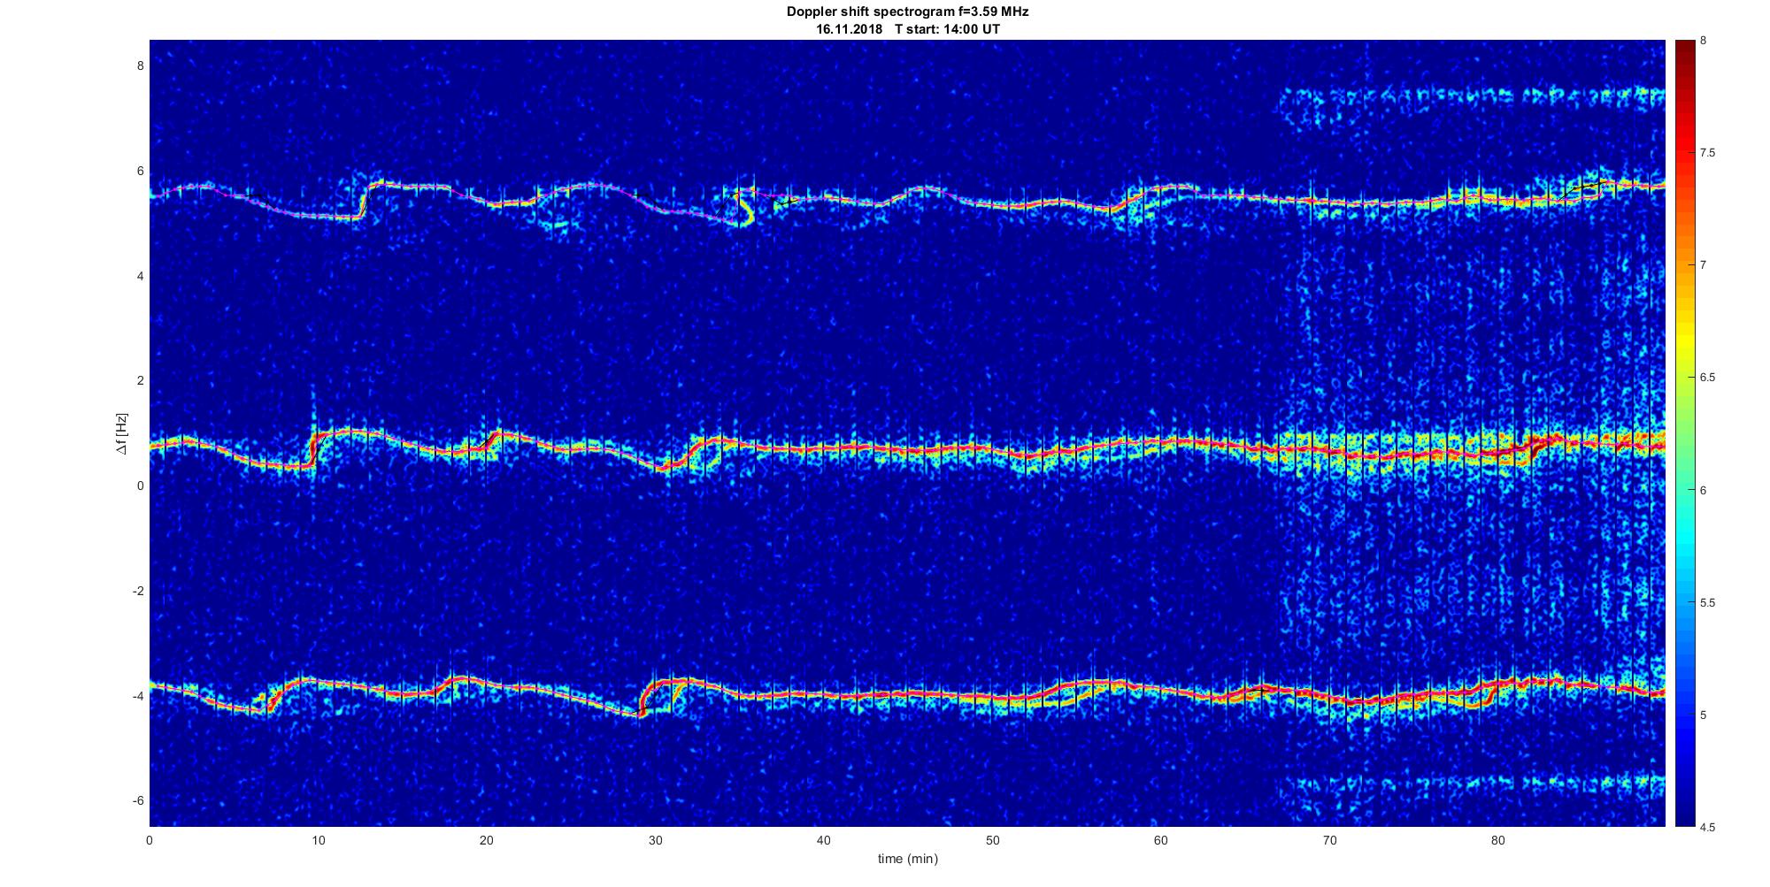Click the dark red top of the colorbar
This screenshot has width=1770, height=887.
click(x=1684, y=53)
